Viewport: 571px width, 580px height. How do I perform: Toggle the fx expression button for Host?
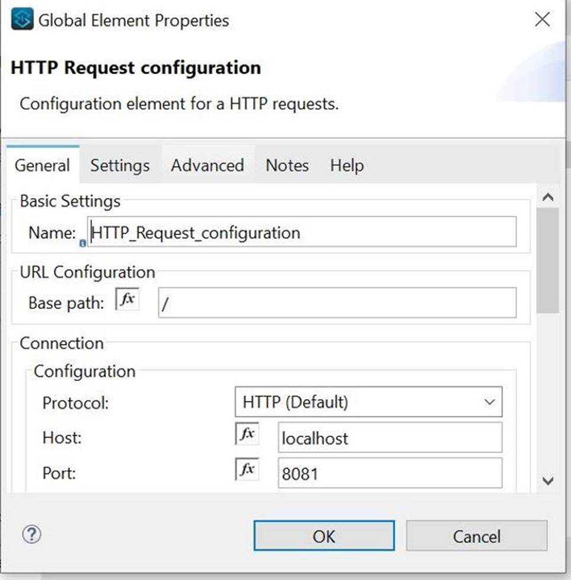coord(247,434)
